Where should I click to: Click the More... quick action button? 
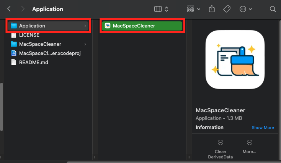(x=250, y=147)
